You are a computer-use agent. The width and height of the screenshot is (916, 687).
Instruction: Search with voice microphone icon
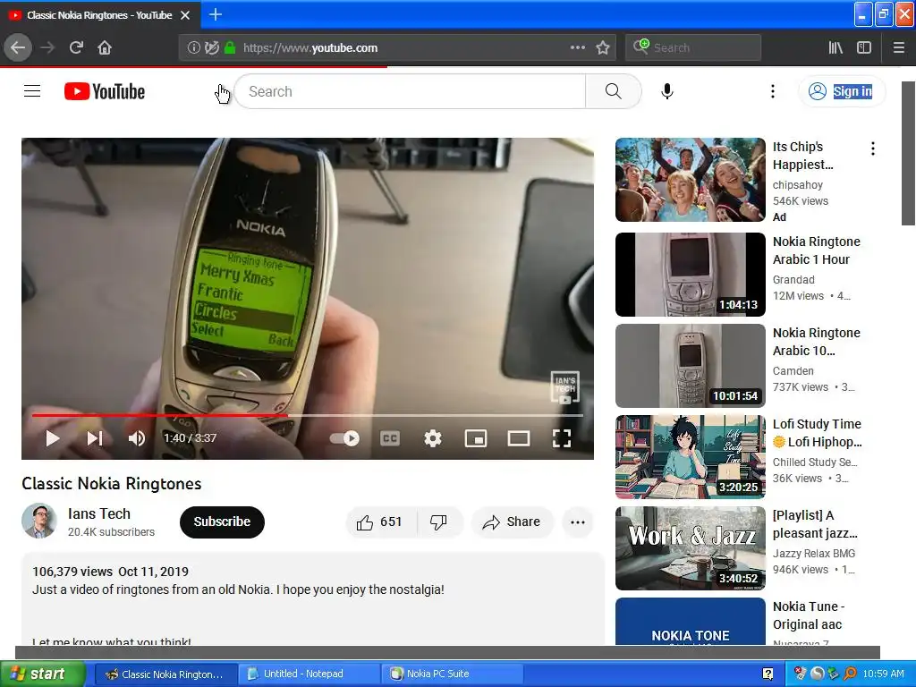(x=667, y=91)
